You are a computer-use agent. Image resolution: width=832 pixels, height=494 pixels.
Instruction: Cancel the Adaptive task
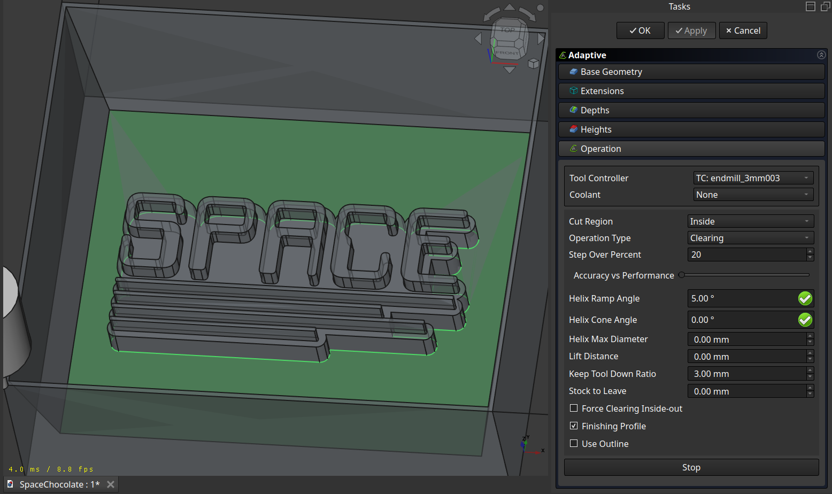pyautogui.click(x=743, y=30)
